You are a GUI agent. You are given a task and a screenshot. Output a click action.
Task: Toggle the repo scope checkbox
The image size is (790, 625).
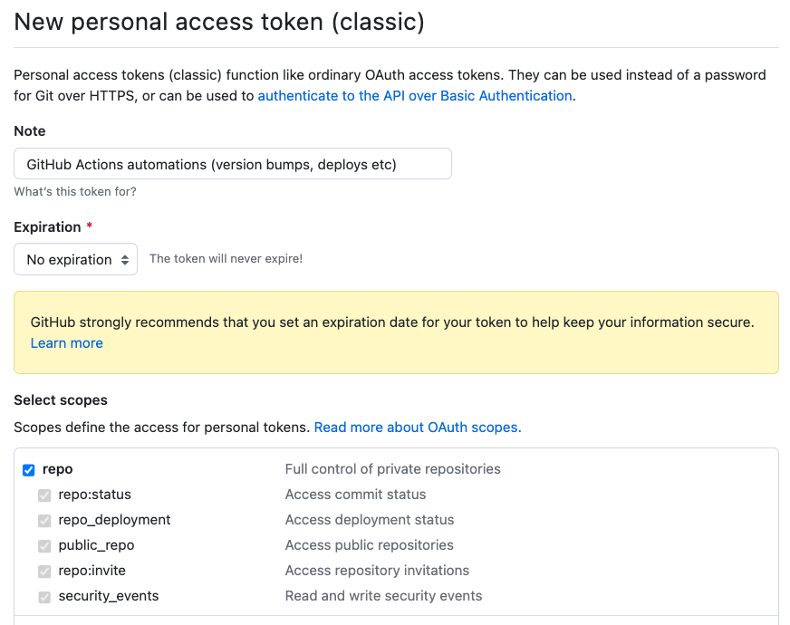29,469
